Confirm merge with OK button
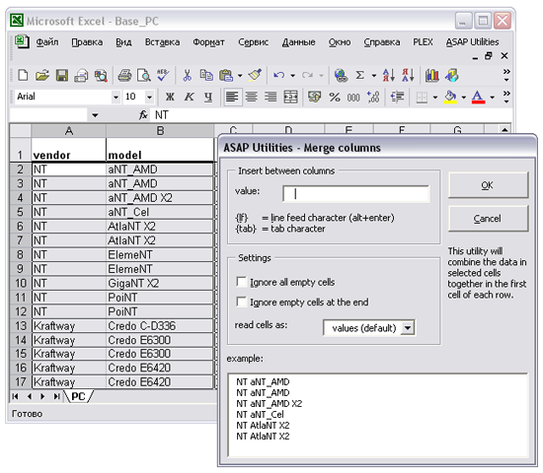This screenshot has height=473, width=543. pyautogui.click(x=488, y=185)
